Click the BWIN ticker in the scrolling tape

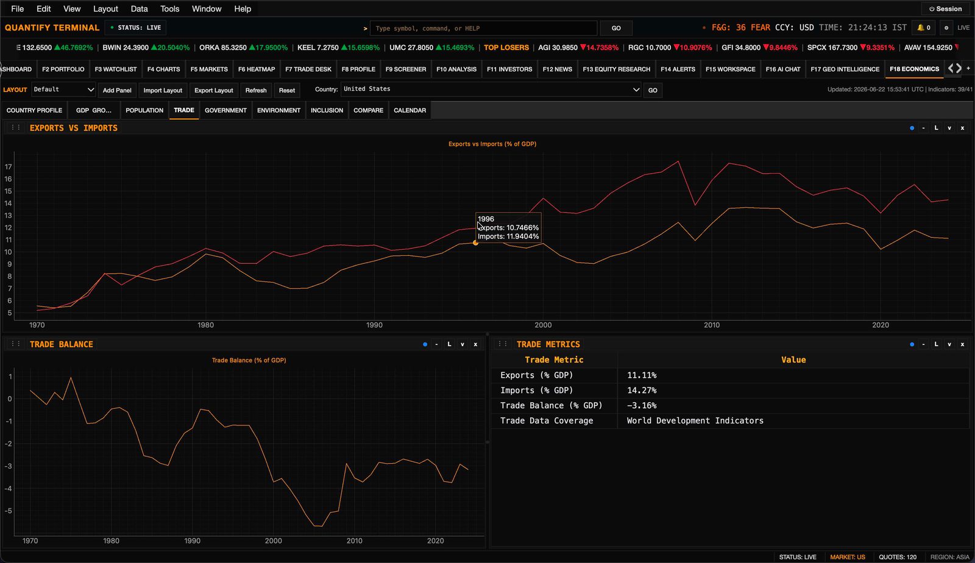pos(146,48)
